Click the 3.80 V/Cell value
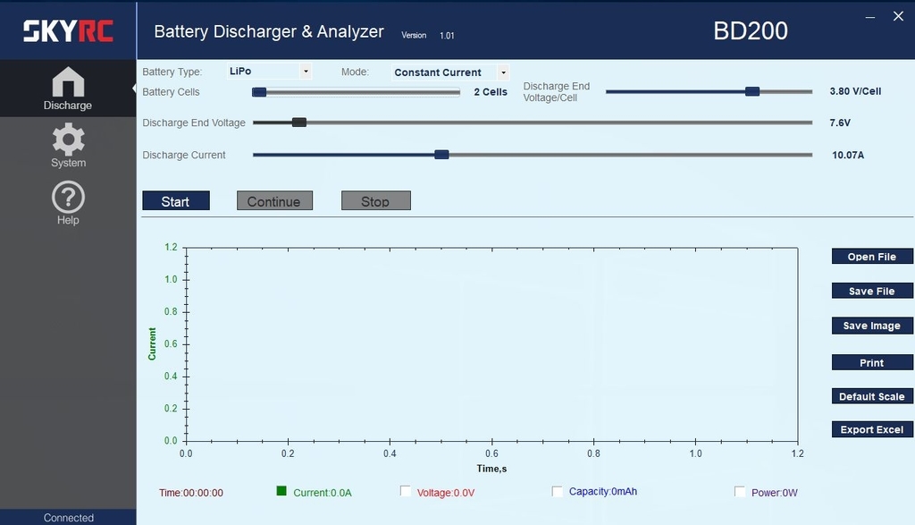Screen dimensions: 915x525 click(855, 91)
